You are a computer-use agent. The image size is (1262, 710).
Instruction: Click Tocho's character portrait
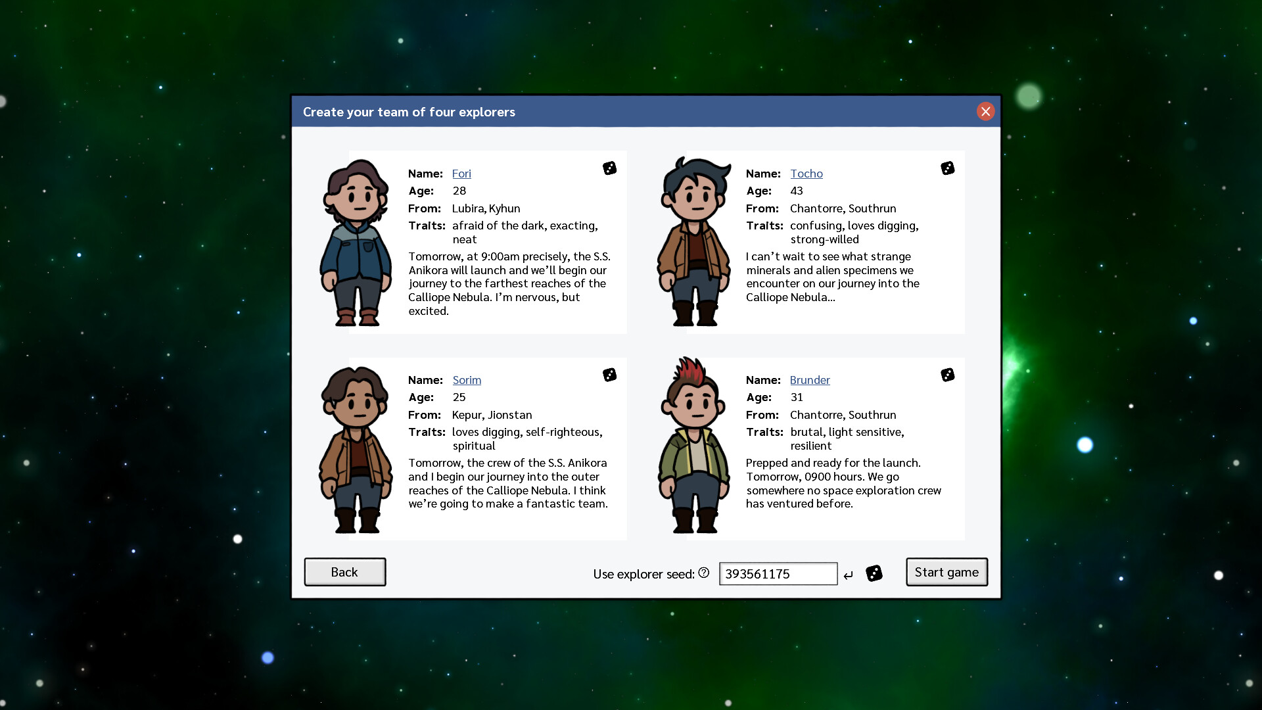coord(693,243)
